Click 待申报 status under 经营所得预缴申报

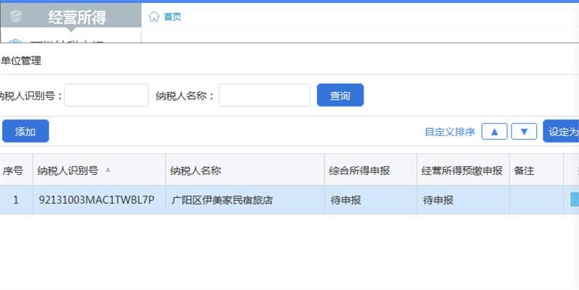pyautogui.click(x=438, y=200)
